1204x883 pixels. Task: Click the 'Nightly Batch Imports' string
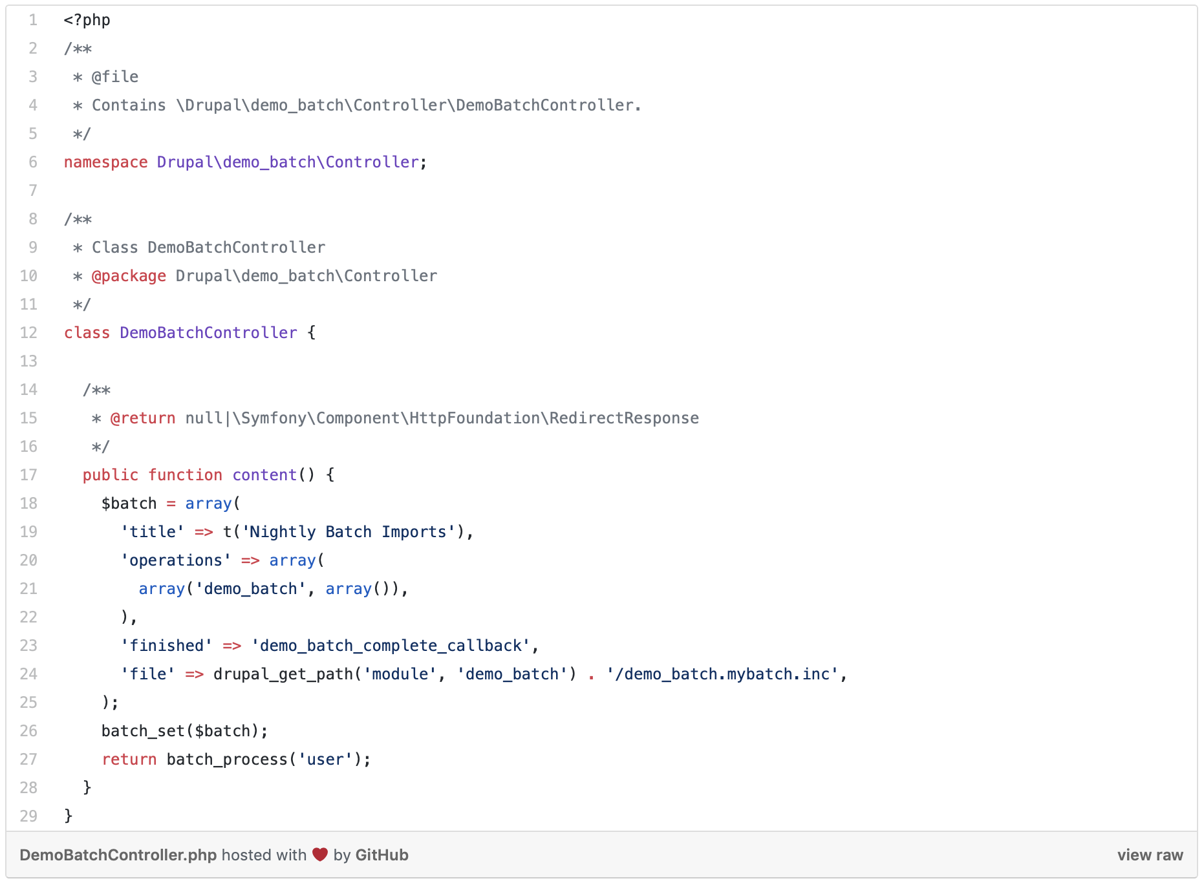348,532
